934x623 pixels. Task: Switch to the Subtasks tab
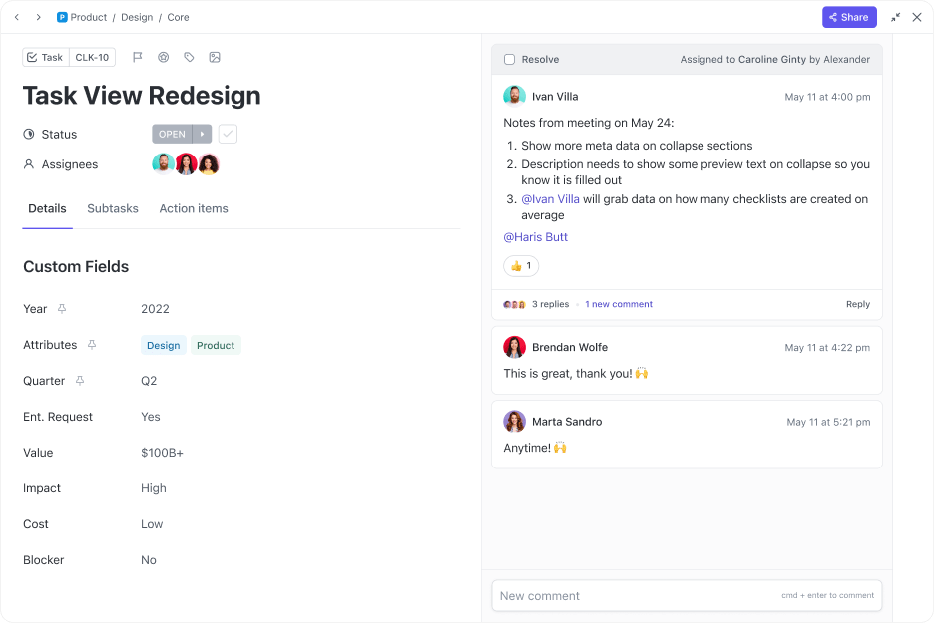pos(112,208)
